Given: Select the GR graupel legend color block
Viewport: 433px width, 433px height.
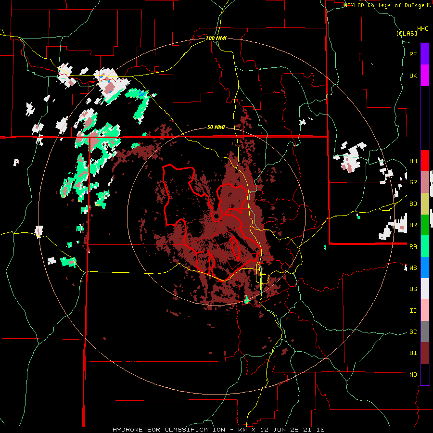Looking at the screenshot, I should [x=425, y=182].
